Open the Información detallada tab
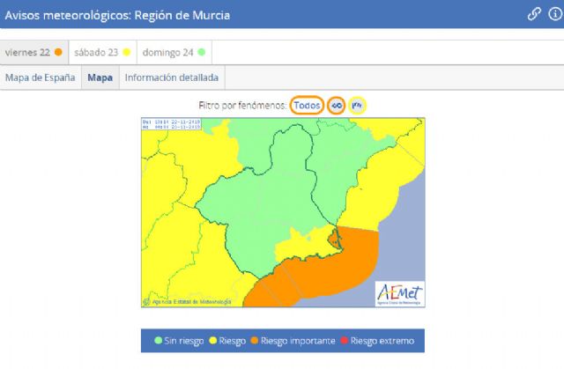The width and height of the screenshot is (564, 369). click(x=172, y=77)
